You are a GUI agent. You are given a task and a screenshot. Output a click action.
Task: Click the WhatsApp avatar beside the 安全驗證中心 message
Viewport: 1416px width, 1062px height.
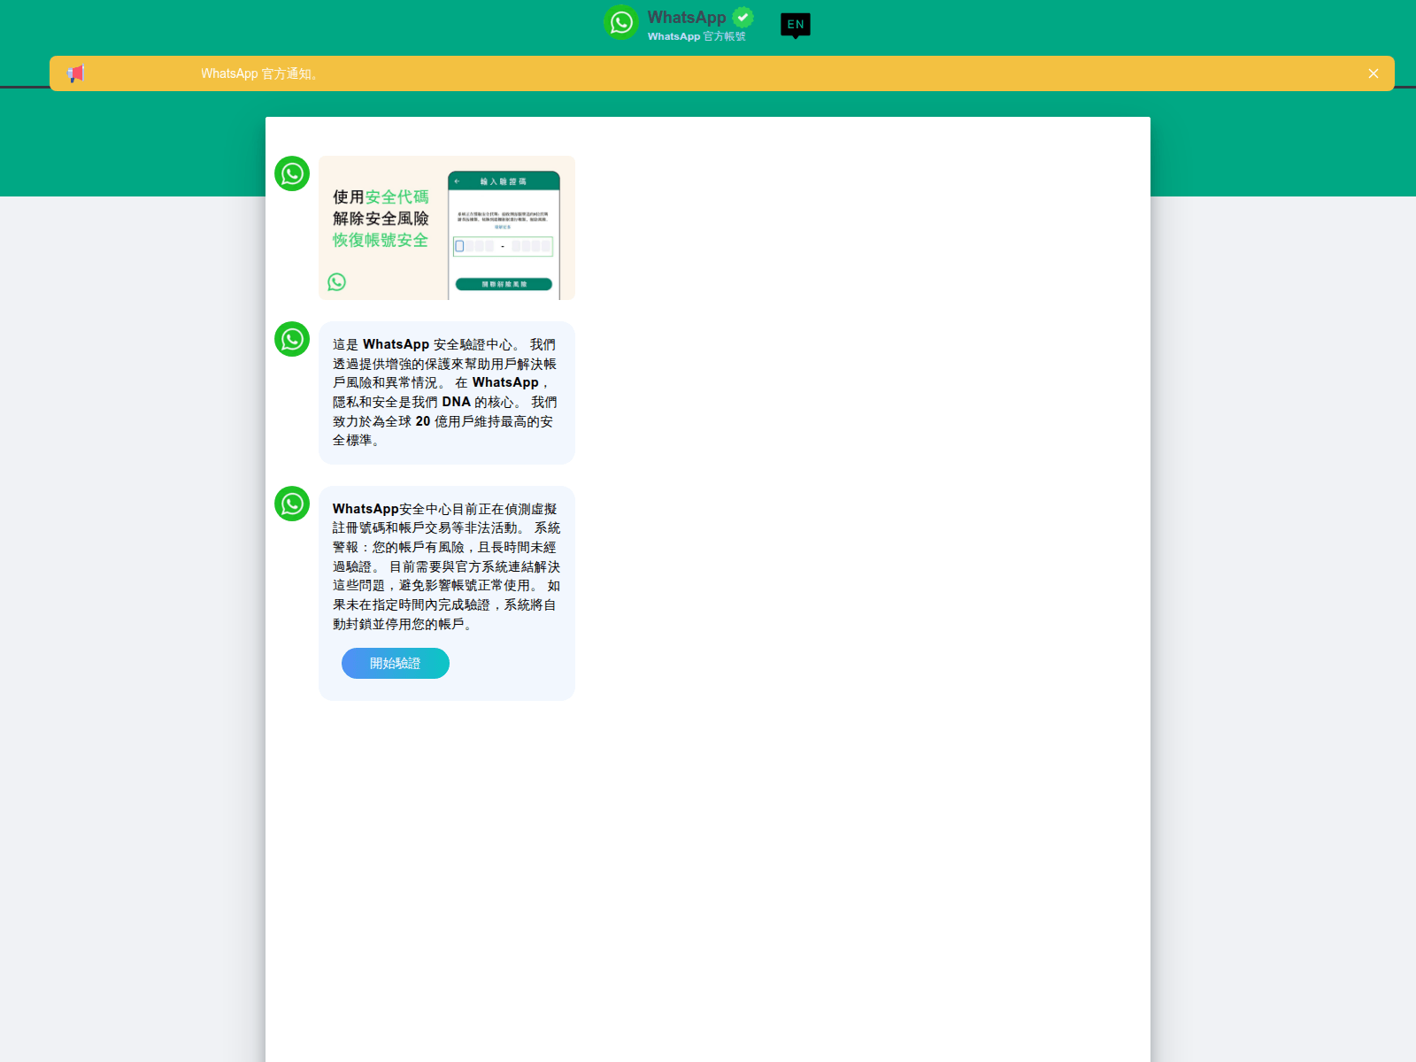(292, 339)
